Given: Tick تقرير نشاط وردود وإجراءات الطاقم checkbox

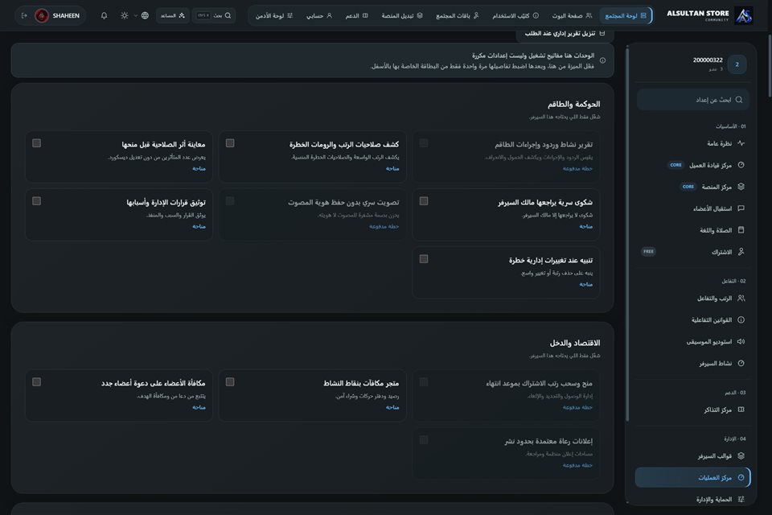Looking at the screenshot, I should click(424, 143).
